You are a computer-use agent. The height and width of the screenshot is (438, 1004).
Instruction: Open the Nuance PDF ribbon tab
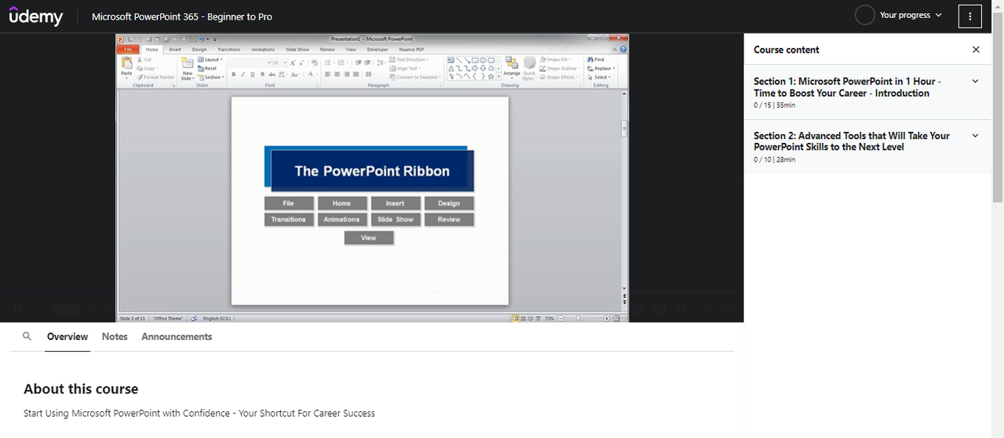[x=410, y=49]
